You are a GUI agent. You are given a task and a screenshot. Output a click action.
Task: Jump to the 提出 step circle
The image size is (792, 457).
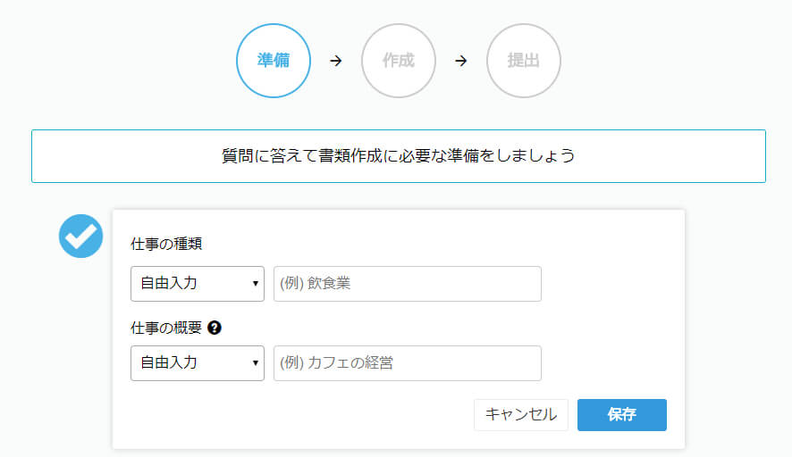[x=524, y=61]
